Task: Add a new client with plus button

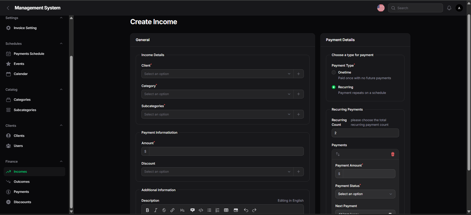Action: 298,74
